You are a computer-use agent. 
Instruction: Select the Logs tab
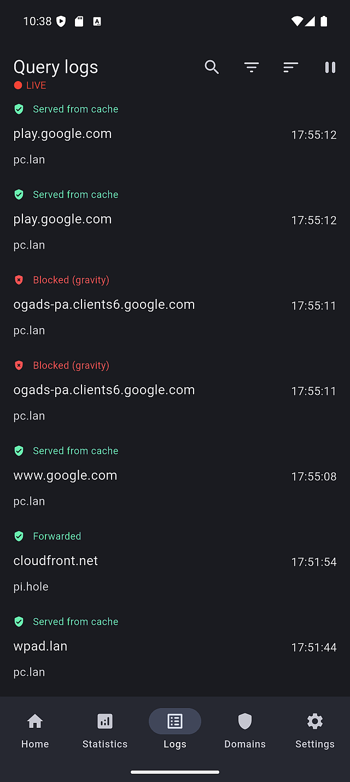click(x=175, y=731)
